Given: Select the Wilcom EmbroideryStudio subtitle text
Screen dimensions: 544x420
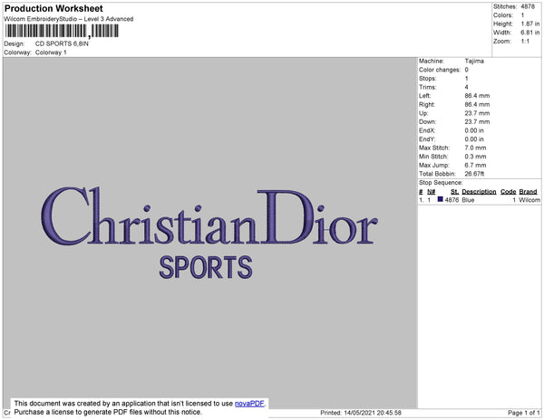Looking at the screenshot, I should coord(68,19).
